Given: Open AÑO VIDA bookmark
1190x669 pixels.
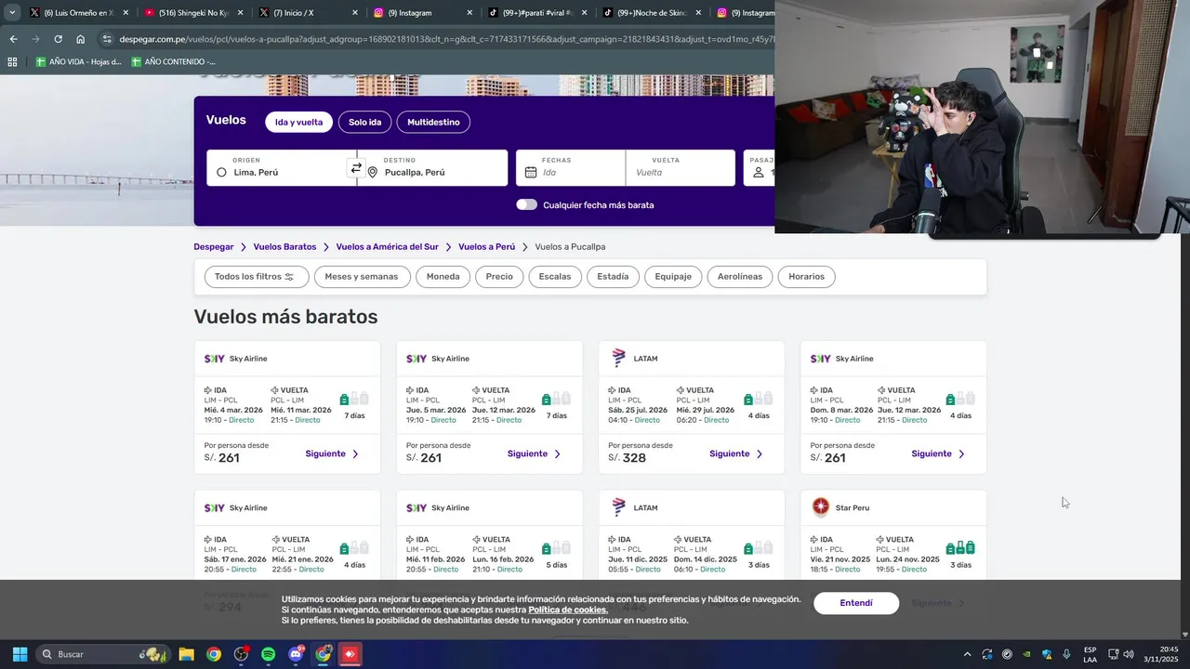Looking at the screenshot, I should [79, 62].
